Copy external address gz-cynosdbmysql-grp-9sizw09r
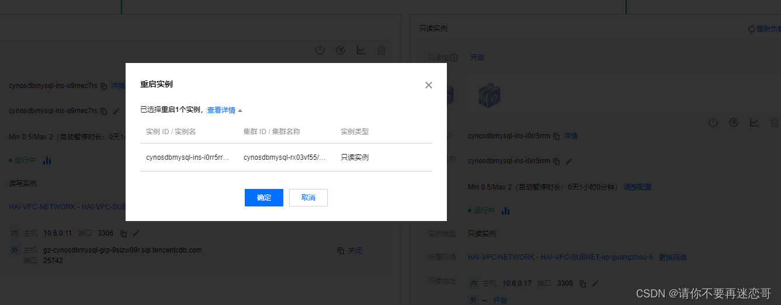781x305 pixels. (341, 251)
